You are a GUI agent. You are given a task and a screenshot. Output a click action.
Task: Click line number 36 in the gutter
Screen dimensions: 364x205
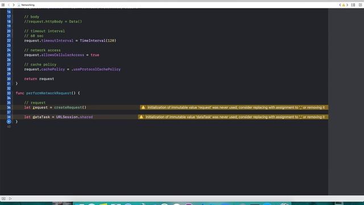tap(9, 108)
